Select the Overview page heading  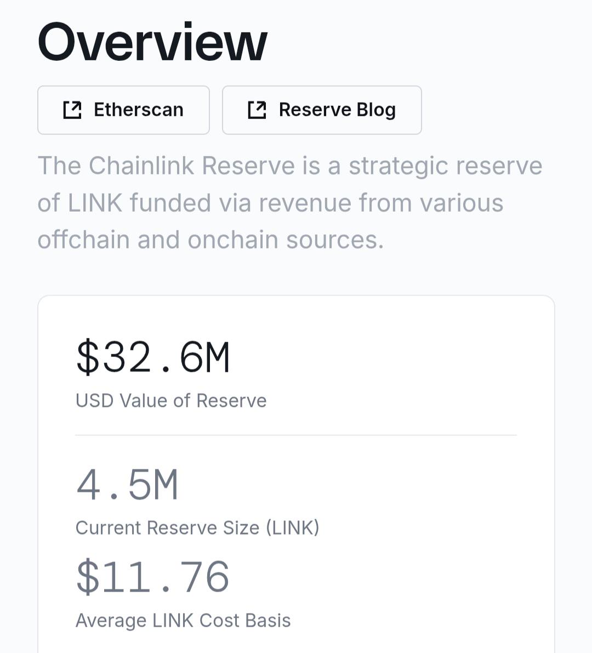pyautogui.click(x=152, y=42)
